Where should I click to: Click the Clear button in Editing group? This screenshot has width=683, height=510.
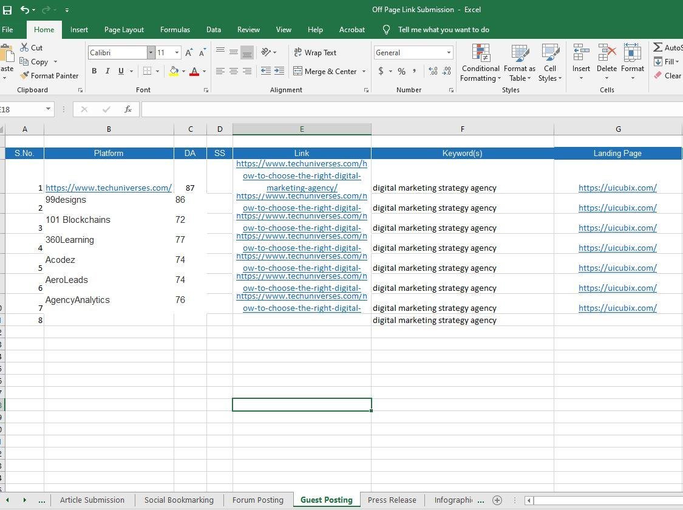click(668, 75)
